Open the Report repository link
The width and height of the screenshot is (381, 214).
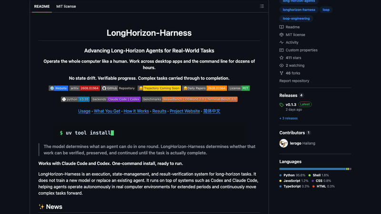[x=294, y=81]
